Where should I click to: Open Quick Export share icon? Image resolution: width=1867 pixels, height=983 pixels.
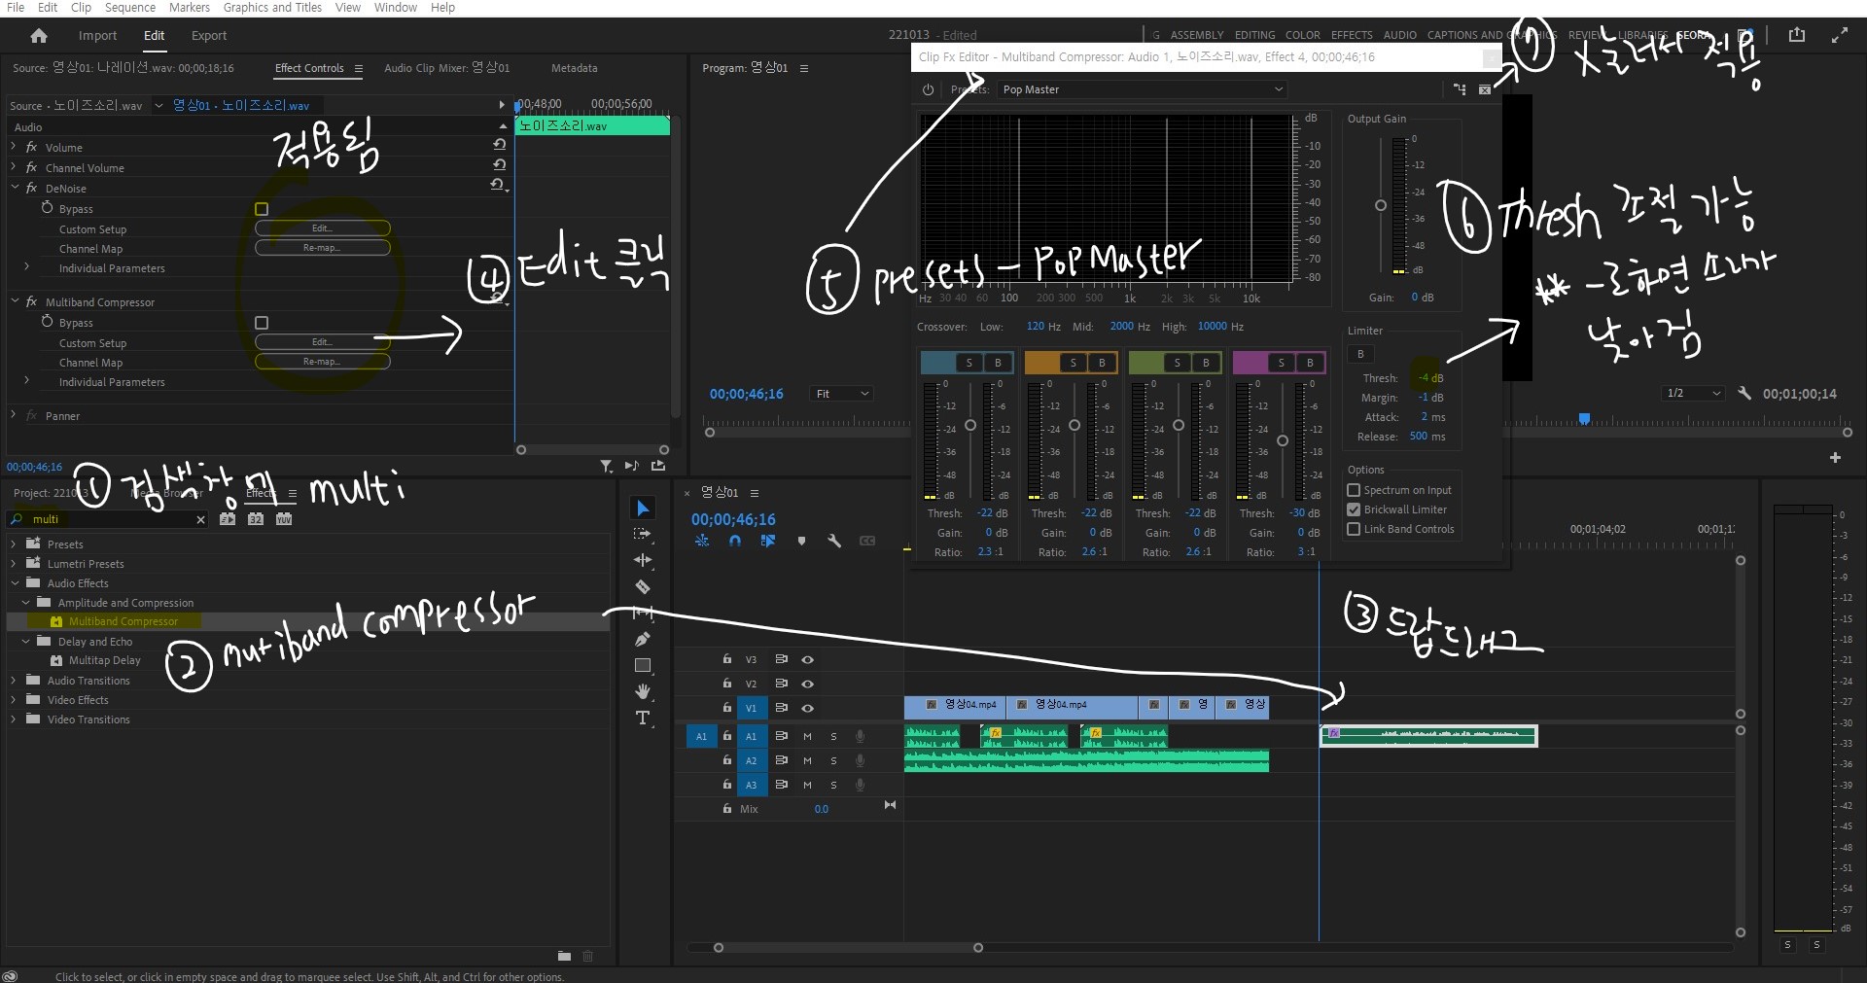point(1797,35)
